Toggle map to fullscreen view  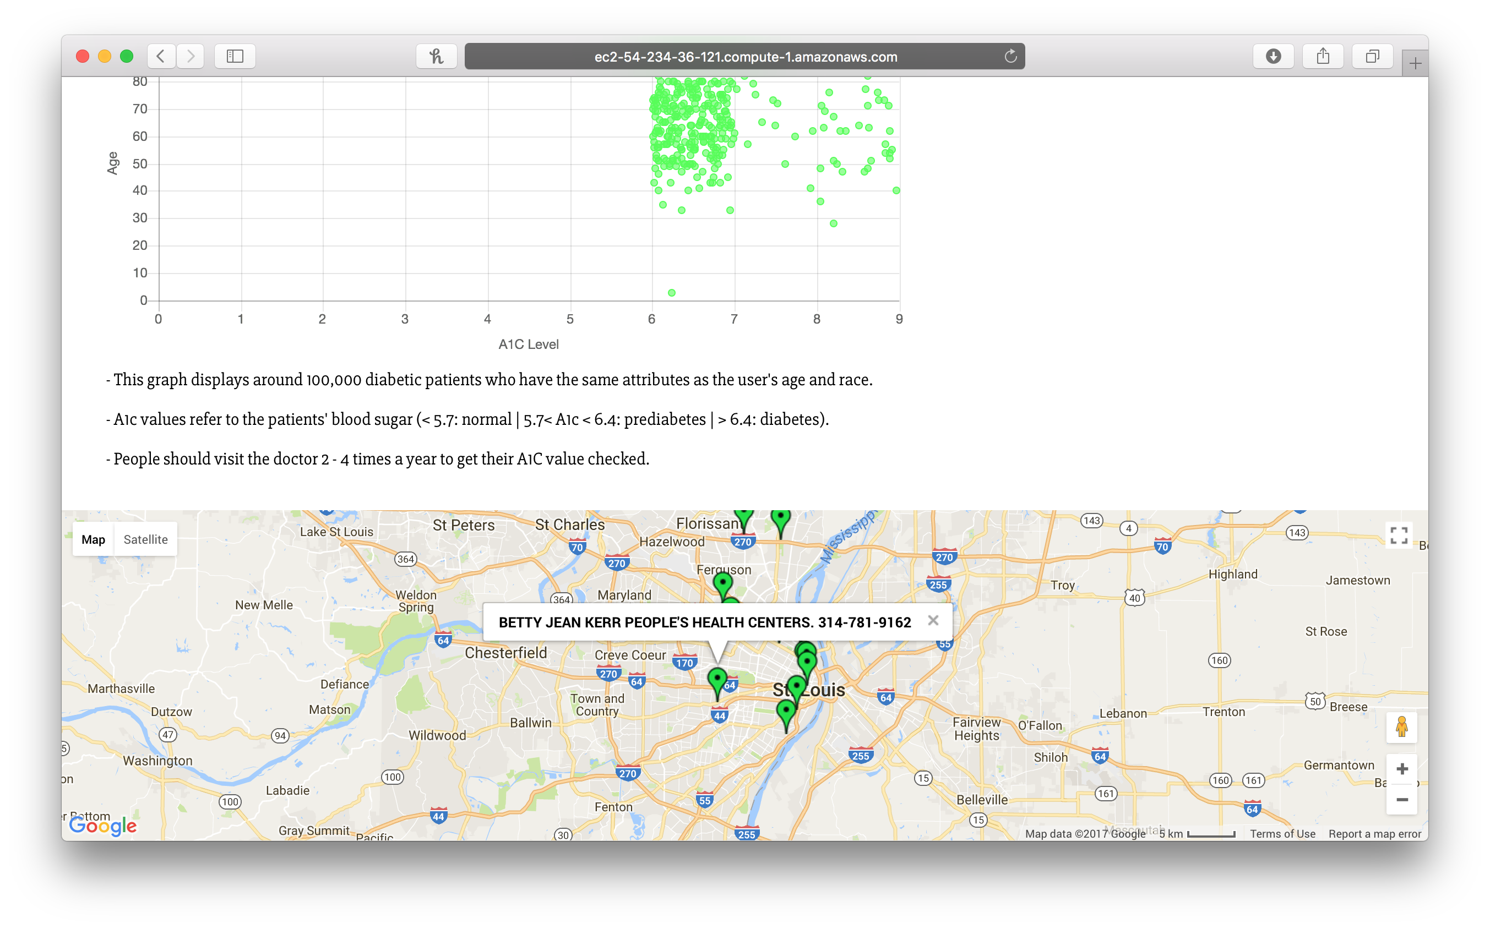point(1399,535)
